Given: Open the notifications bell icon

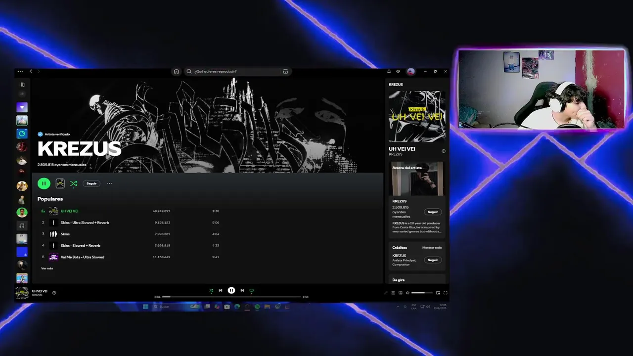Looking at the screenshot, I should (x=389, y=71).
